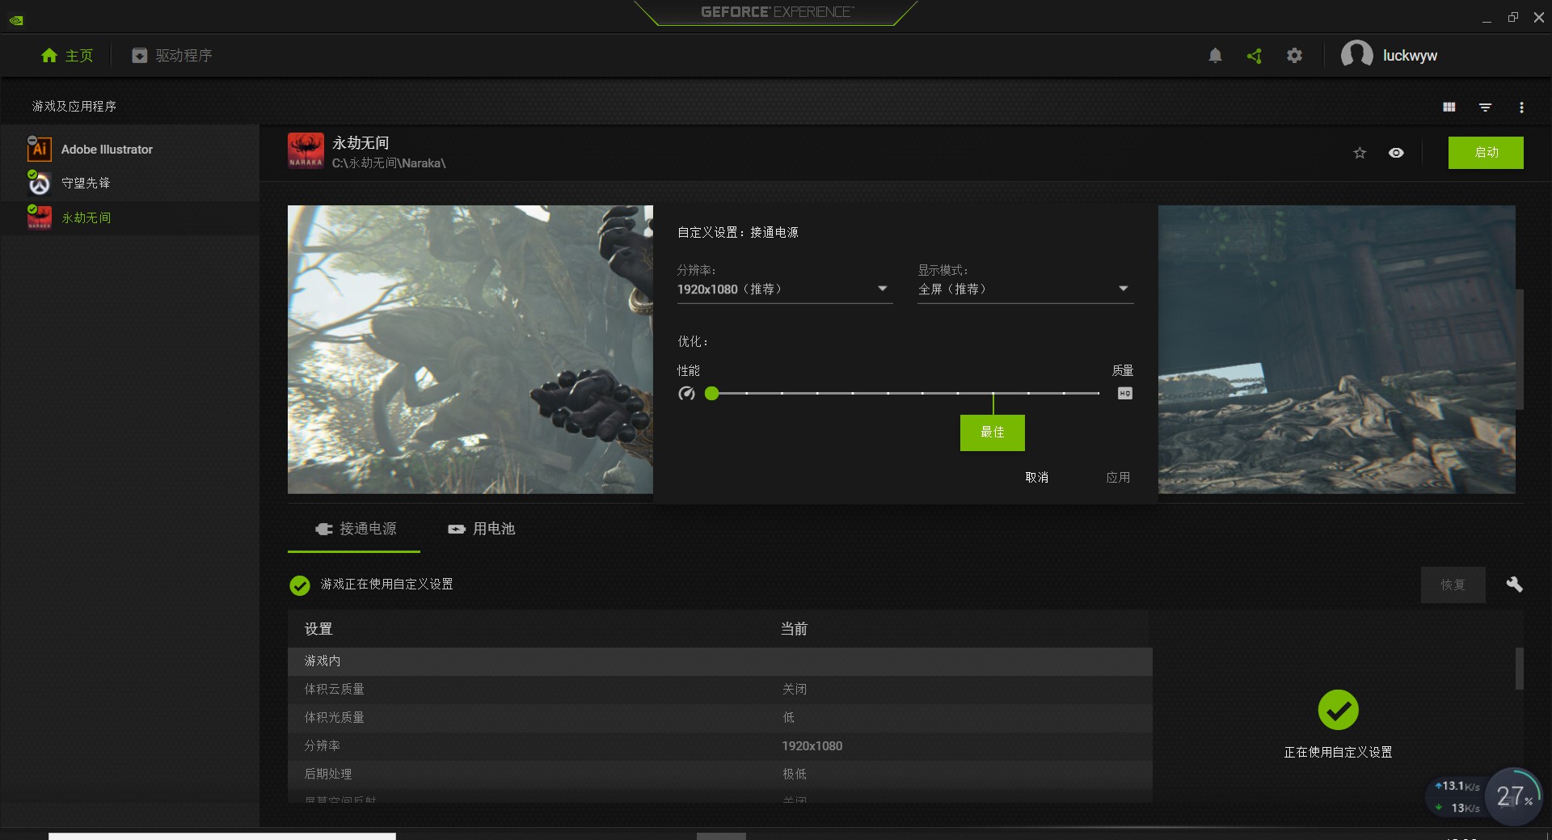The width and height of the screenshot is (1552, 840).
Task: Click the 游戏内 section header row
Action: point(719,661)
